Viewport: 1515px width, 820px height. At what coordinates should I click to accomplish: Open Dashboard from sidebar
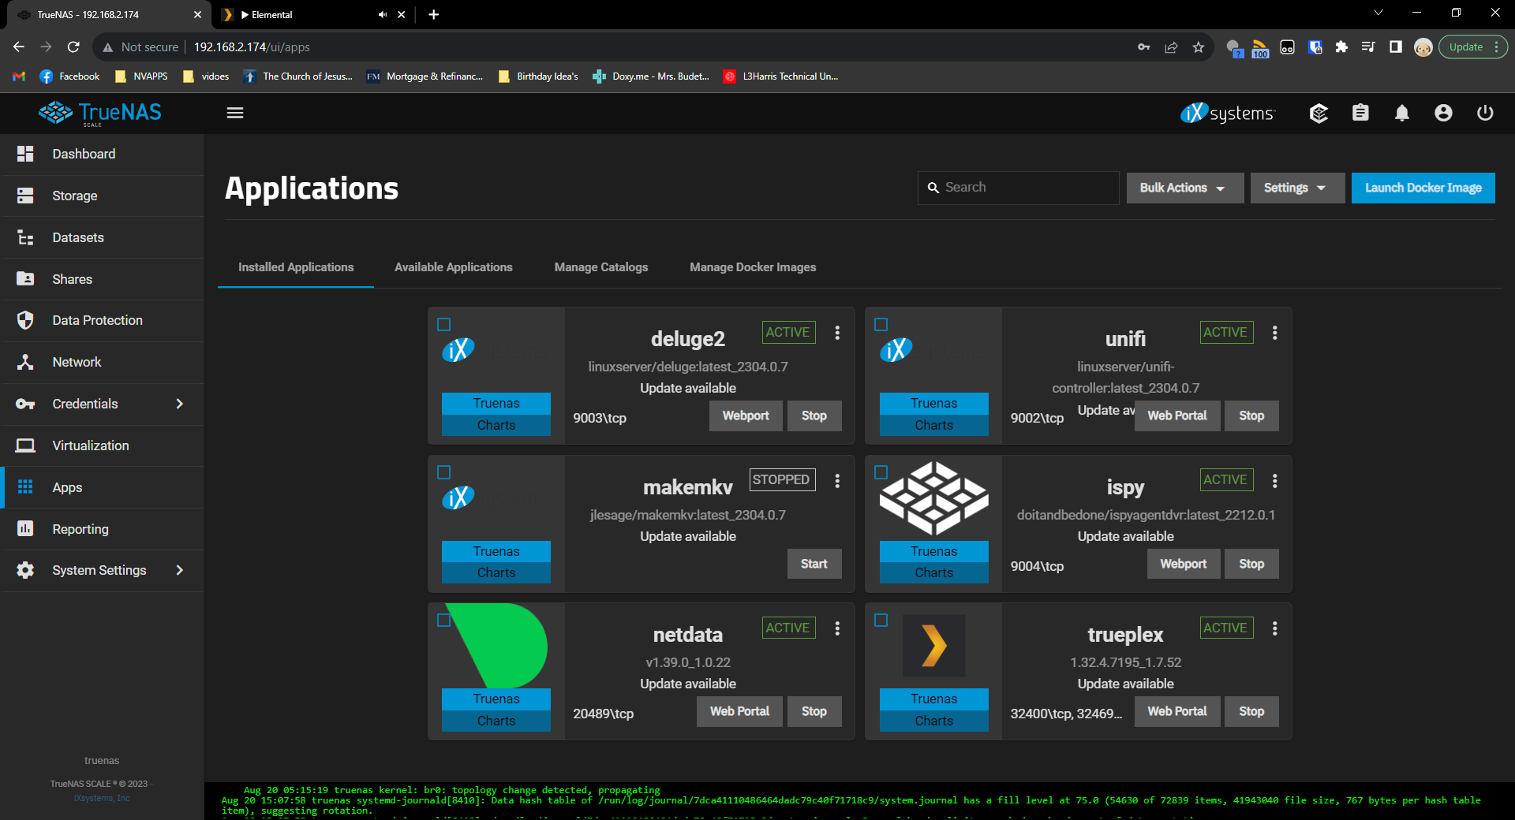(x=102, y=154)
